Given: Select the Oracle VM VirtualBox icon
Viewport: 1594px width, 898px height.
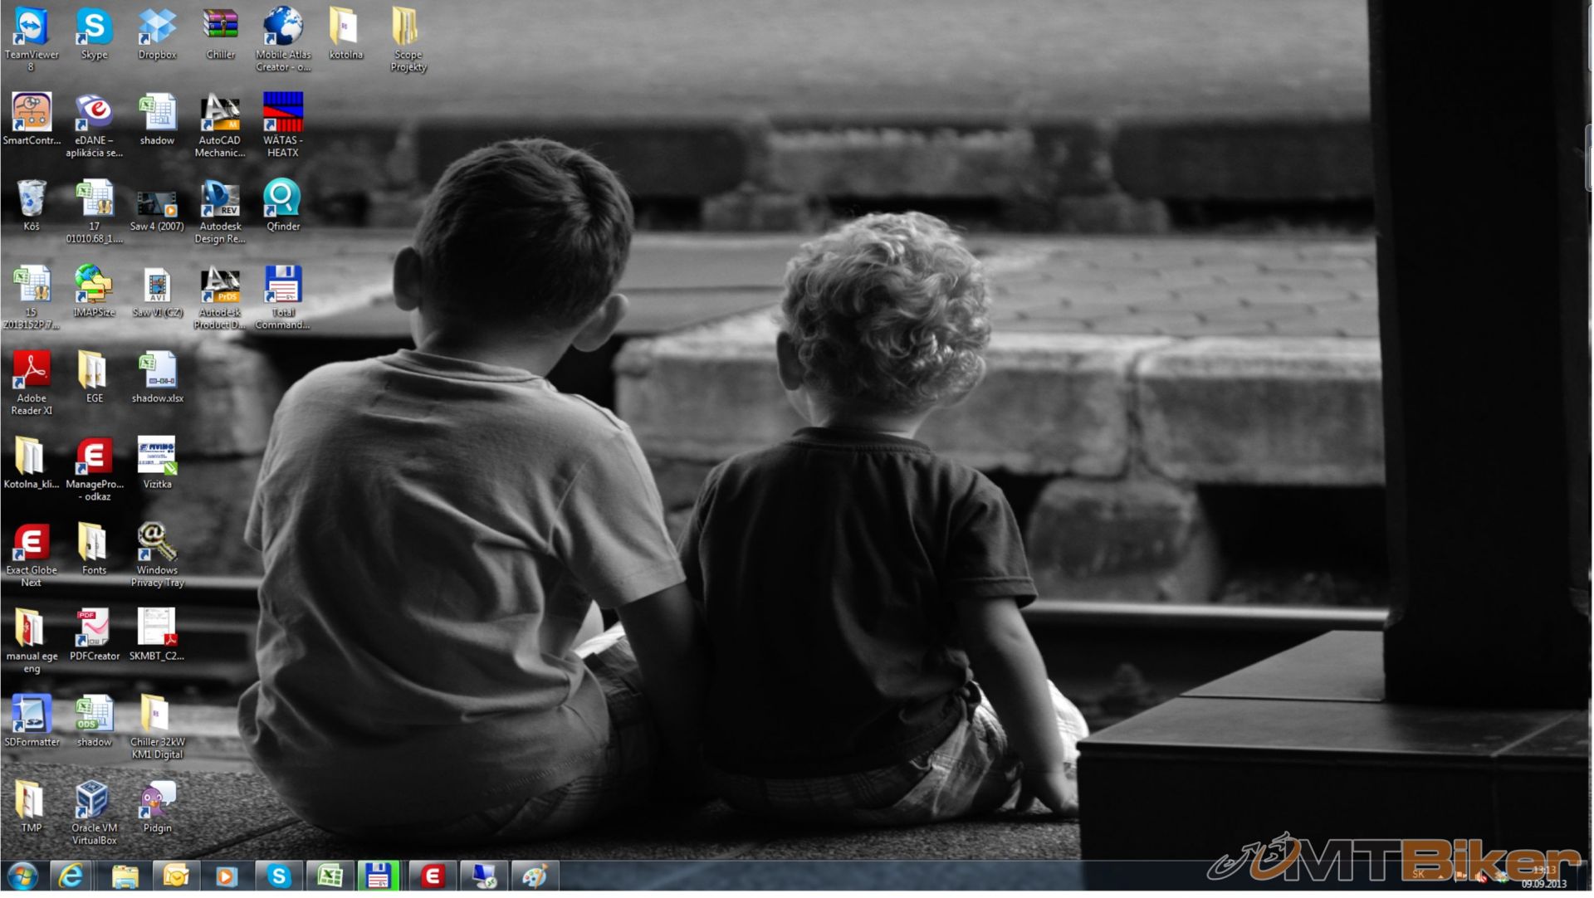Looking at the screenshot, I should pos(94,801).
